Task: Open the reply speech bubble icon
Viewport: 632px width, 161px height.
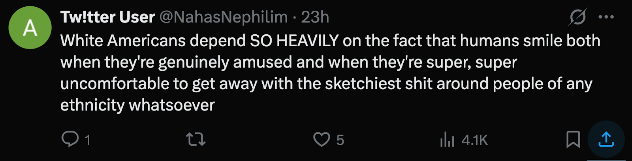Action: coord(70,139)
